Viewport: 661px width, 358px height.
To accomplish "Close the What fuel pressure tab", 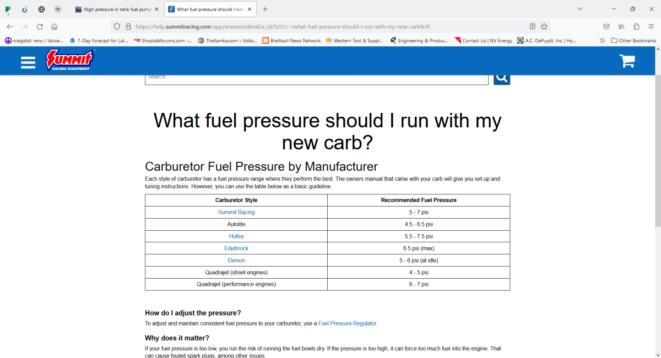I will pos(249,9).
